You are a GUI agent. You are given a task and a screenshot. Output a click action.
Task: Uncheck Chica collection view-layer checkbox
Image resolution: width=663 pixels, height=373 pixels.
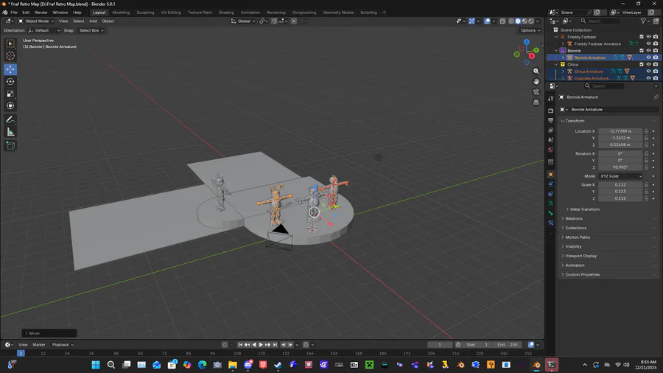pyautogui.click(x=642, y=64)
